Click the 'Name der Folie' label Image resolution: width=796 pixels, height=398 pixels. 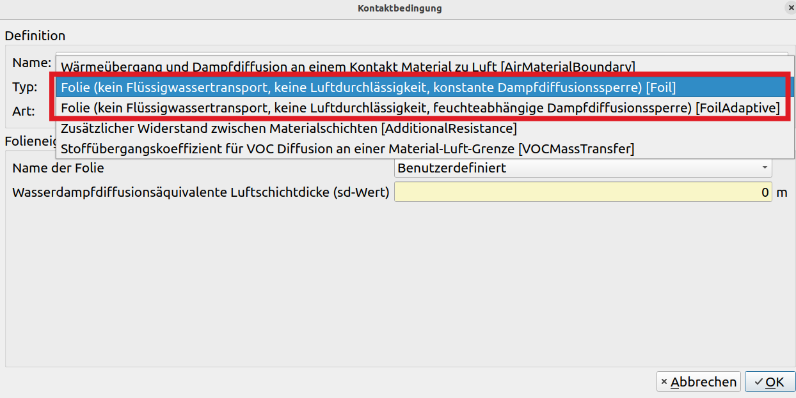[x=58, y=169]
